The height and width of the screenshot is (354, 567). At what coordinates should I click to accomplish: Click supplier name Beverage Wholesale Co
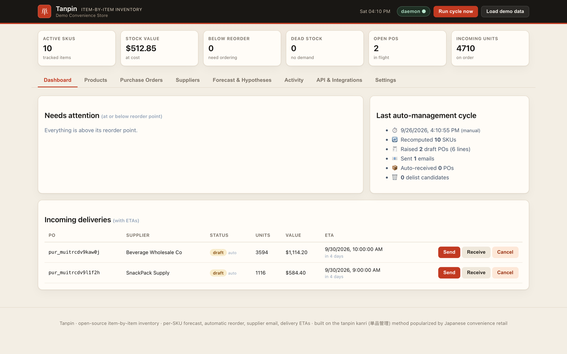click(154, 252)
